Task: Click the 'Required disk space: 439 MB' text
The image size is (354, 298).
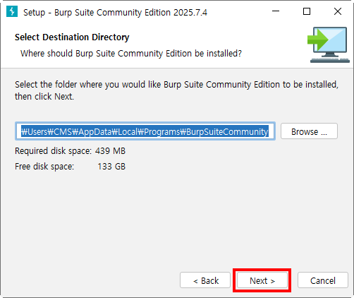Action: pyautogui.click(x=70, y=151)
